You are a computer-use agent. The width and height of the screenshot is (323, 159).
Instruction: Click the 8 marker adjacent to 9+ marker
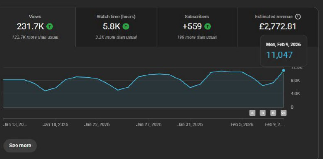(273, 113)
